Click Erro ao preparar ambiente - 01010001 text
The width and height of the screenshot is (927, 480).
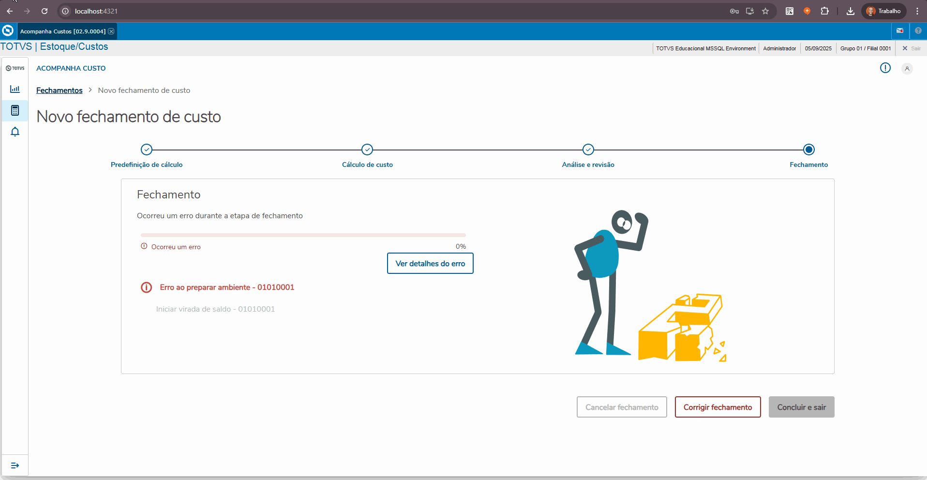[227, 287]
